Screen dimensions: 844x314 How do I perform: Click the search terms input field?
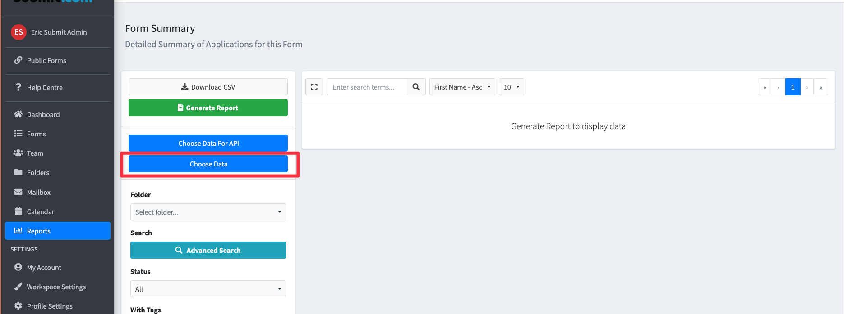point(367,87)
